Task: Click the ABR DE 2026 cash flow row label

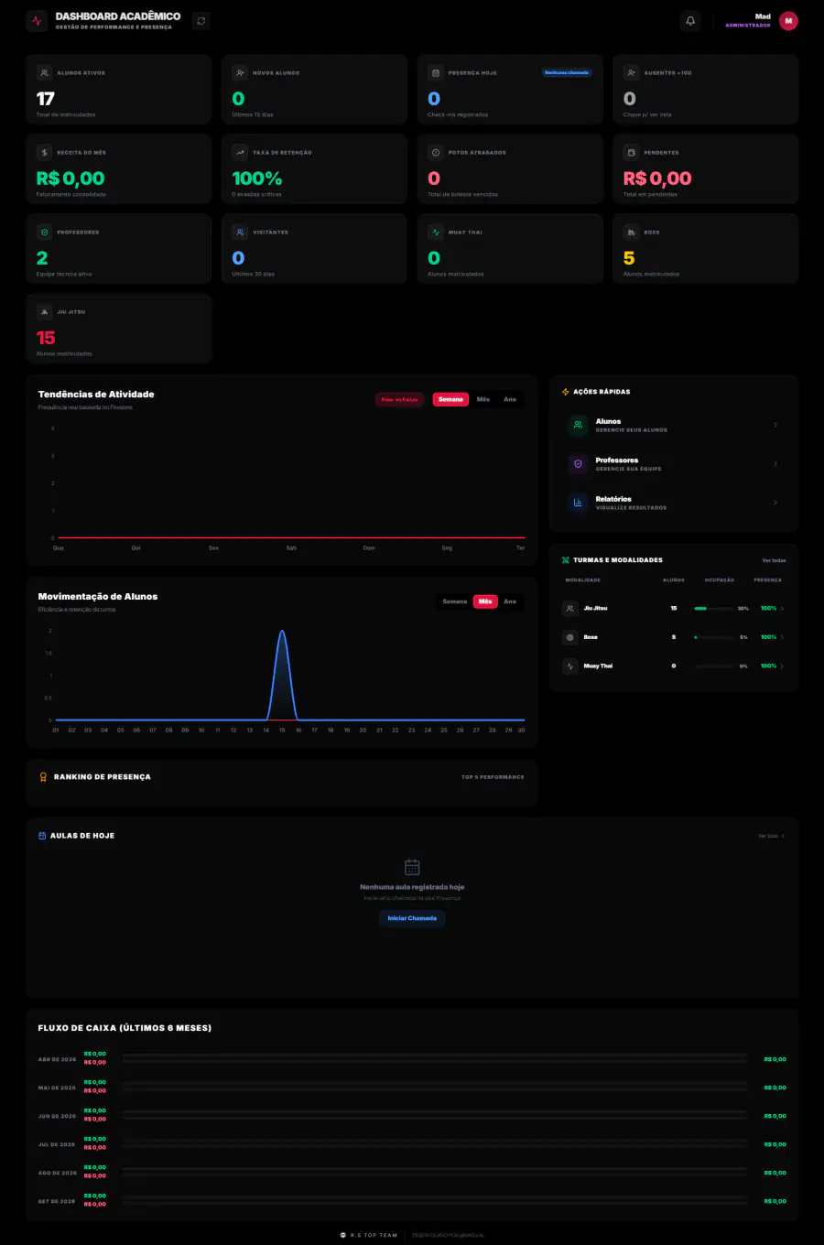Action: tap(57, 1059)
